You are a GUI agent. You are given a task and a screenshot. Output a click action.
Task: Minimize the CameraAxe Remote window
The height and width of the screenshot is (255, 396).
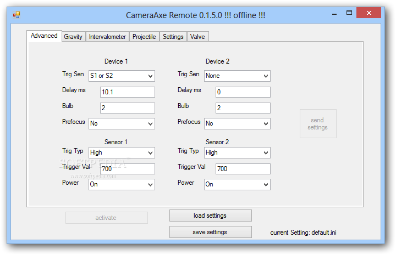[x=334, y=13]
